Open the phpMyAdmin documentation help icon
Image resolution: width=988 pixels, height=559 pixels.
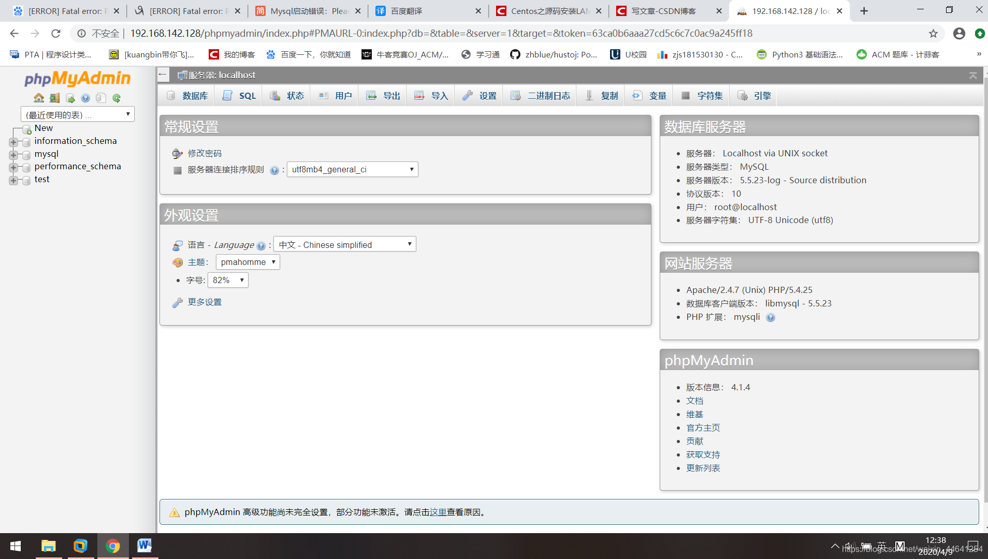[x=85, y=98]
